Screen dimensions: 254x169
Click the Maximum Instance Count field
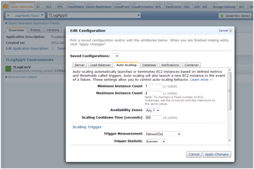[153, 93]
